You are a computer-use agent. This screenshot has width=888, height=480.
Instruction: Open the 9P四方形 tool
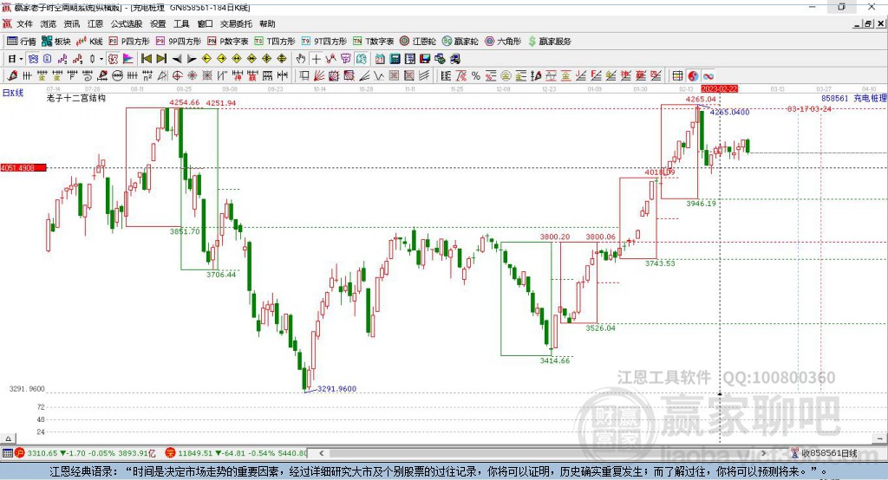coord(179,42)
